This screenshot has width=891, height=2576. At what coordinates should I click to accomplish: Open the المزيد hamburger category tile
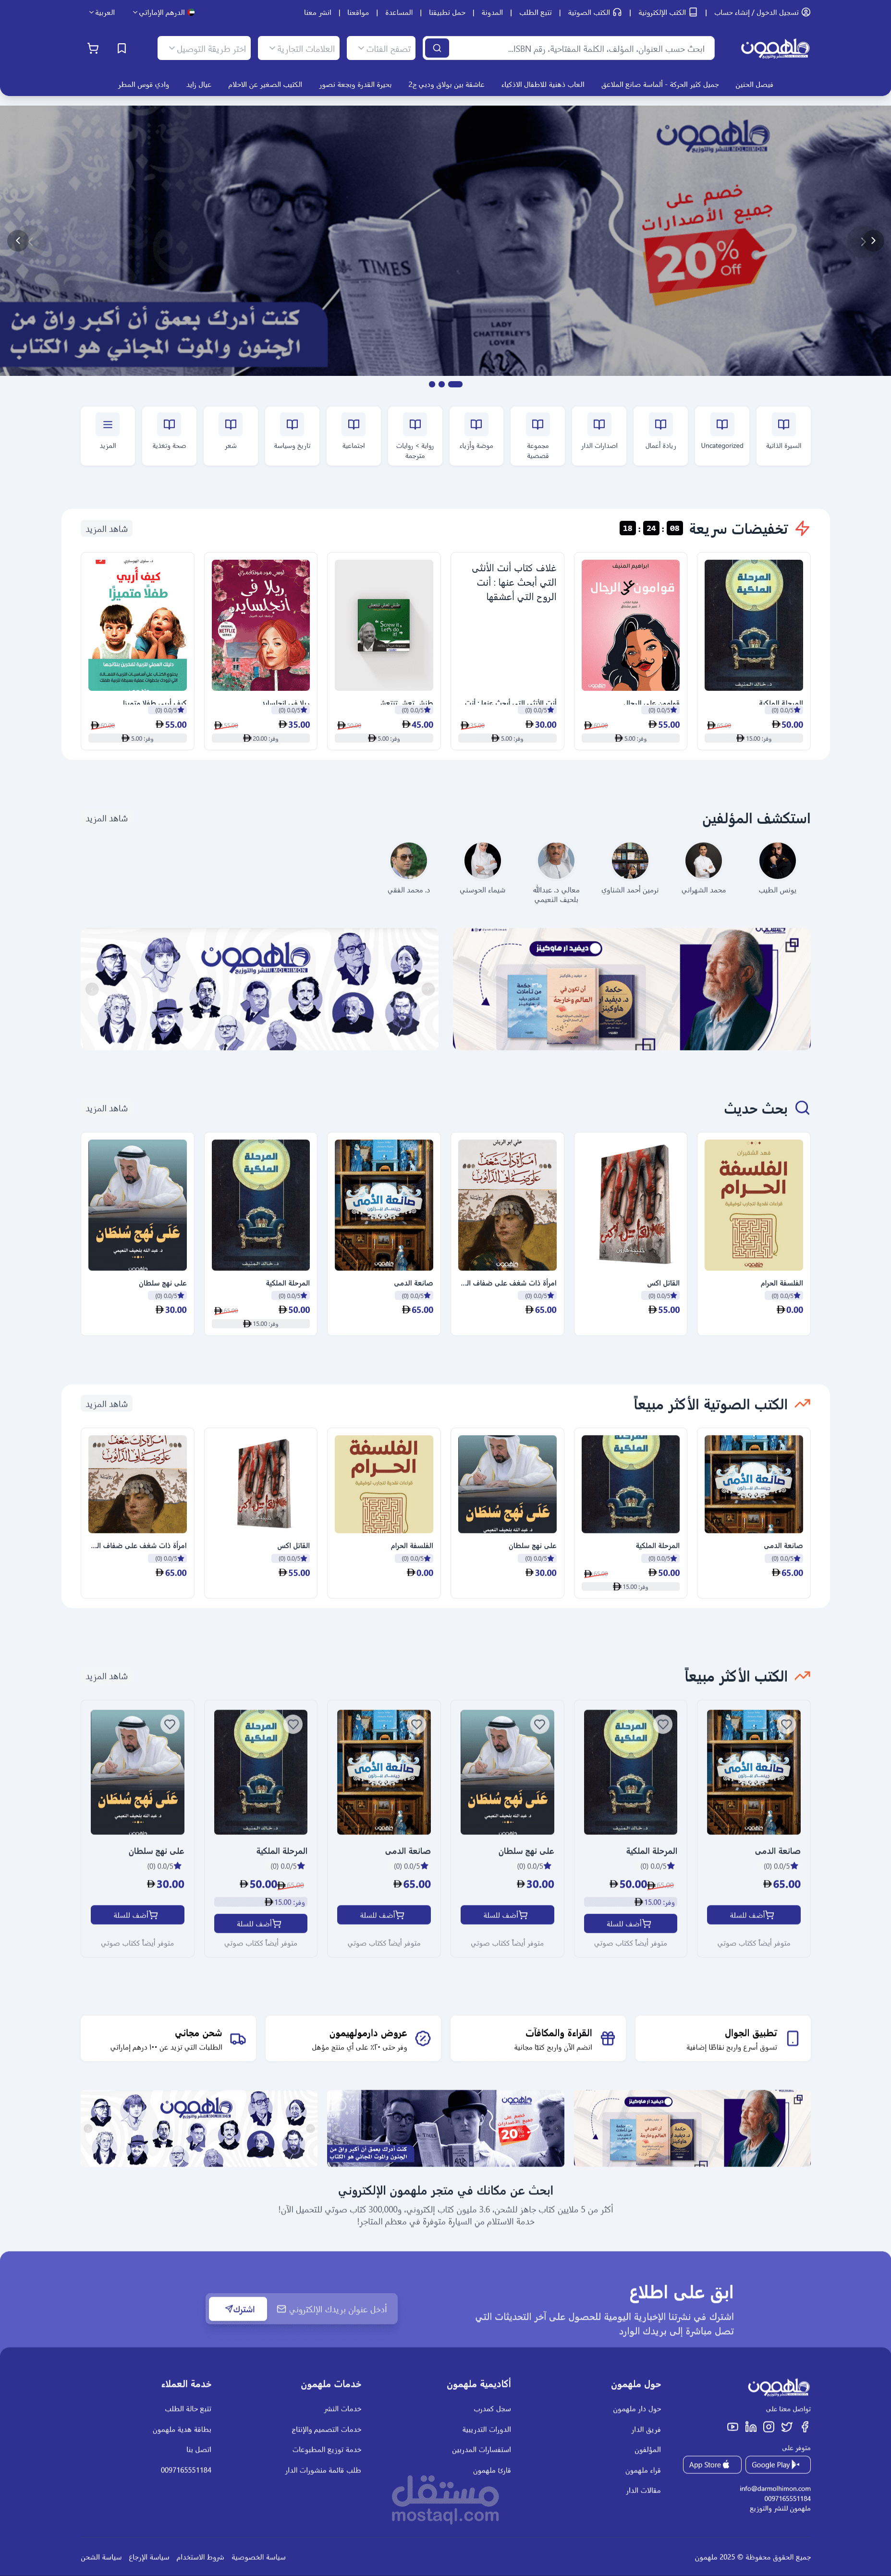pos(108,435)
